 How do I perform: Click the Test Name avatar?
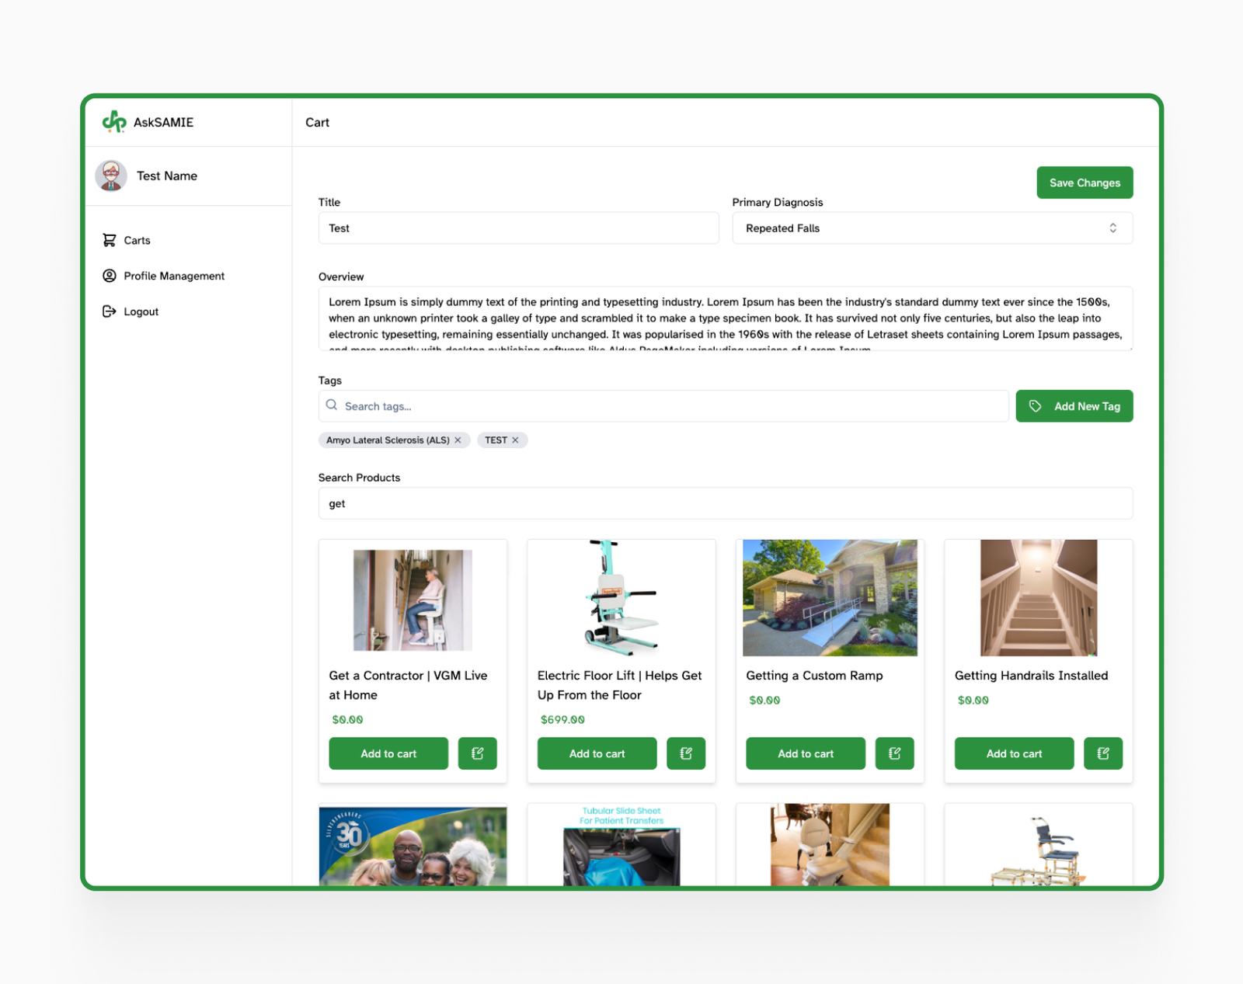coord(110,176)
